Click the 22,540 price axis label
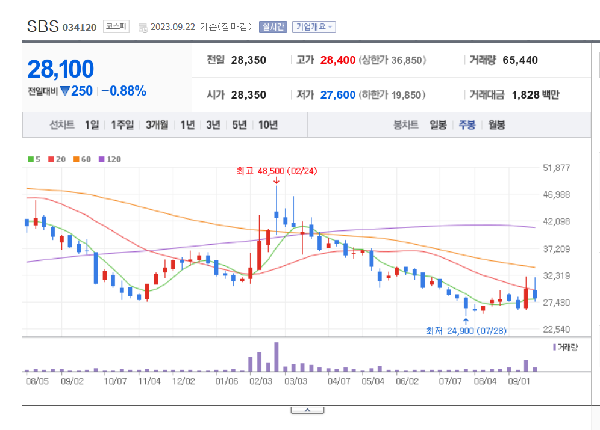Screen dimensions: 600x430 coord(557,329)
